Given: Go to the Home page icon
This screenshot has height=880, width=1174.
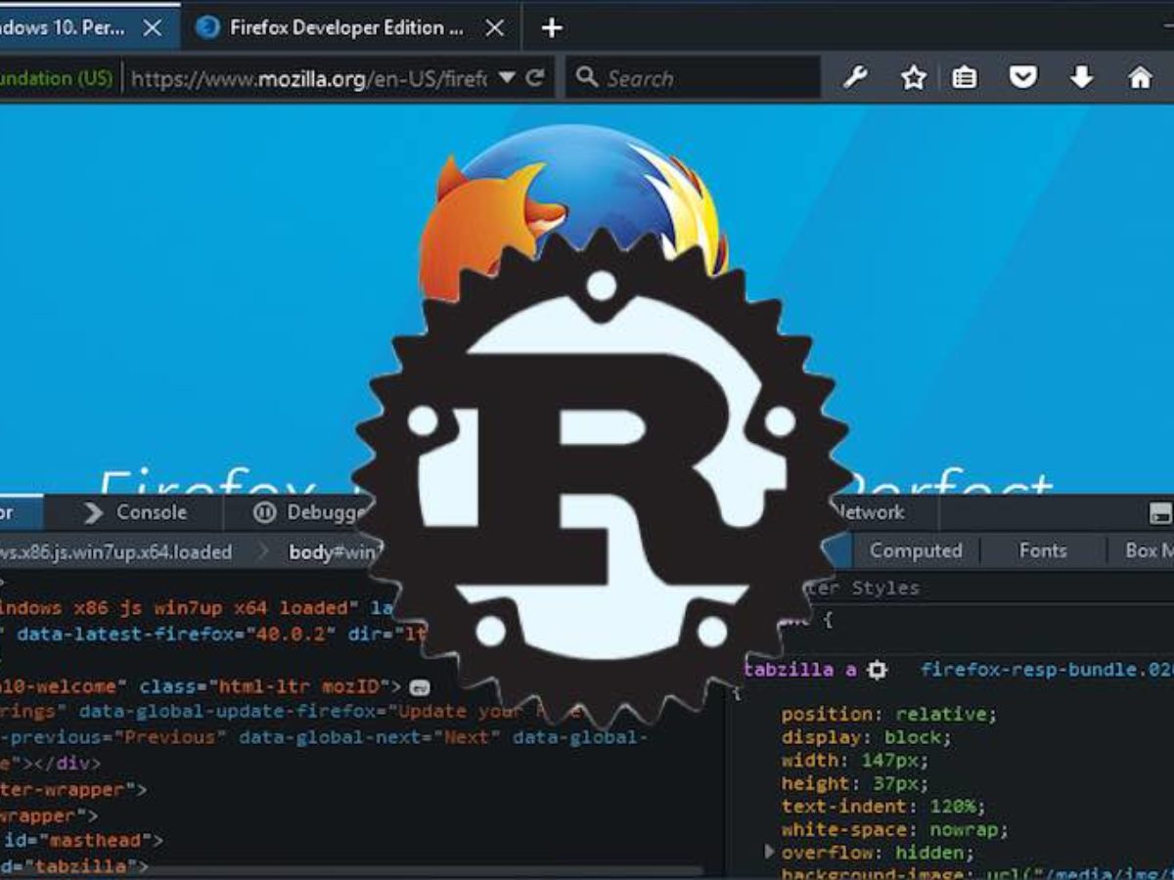Looking at the screenshot, I should 1140,77.
